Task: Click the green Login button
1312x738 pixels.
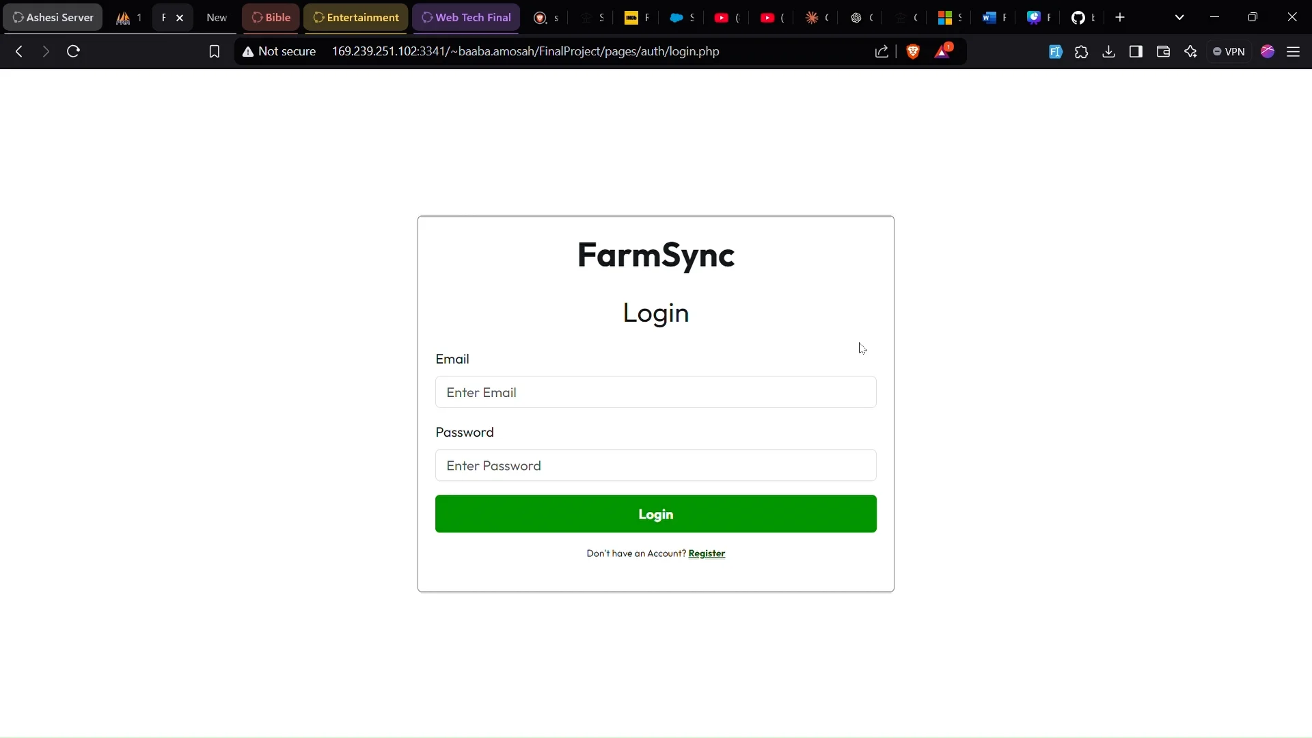Action: pyautogui.click(x=656, y=514)
